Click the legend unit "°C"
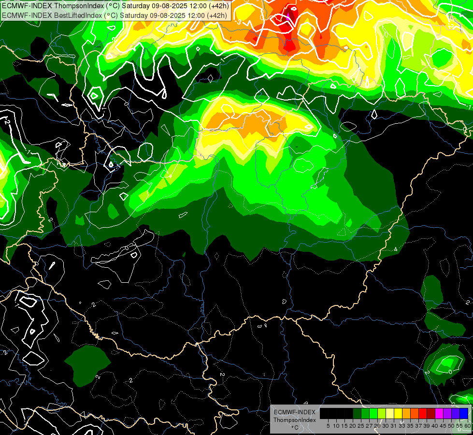473x435 pixels. [x=295, y=428]
